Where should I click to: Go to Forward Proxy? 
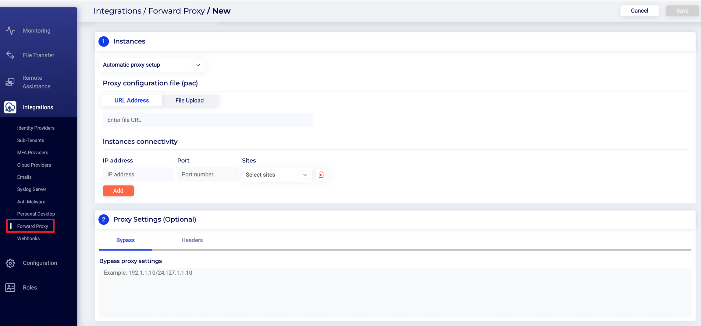click(33, 226)
